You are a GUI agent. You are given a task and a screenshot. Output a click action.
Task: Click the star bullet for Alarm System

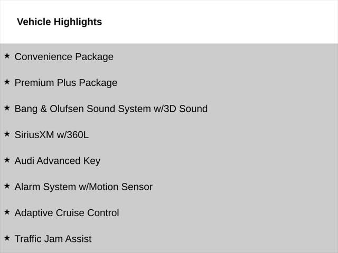coord(7,186)
